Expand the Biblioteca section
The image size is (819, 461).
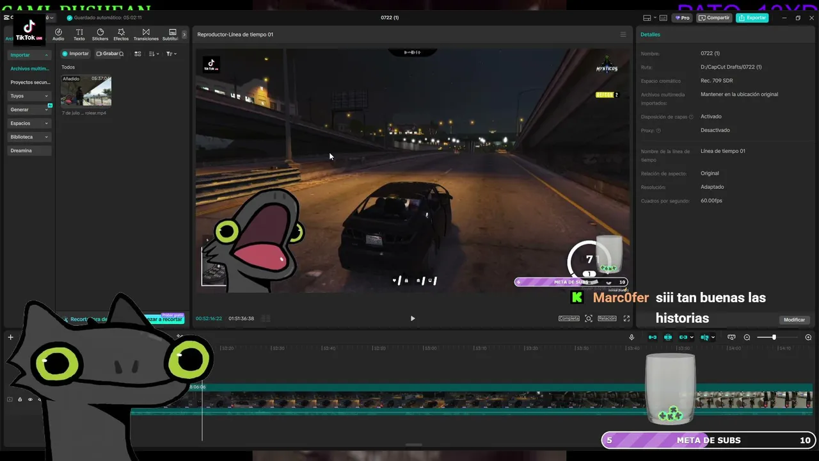(29, 137)
